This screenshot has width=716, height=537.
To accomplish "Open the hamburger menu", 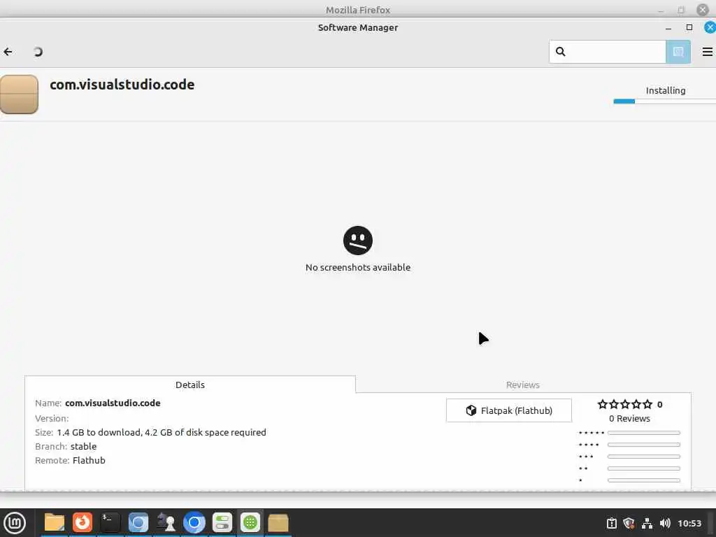I will click(x=707, y=52).
